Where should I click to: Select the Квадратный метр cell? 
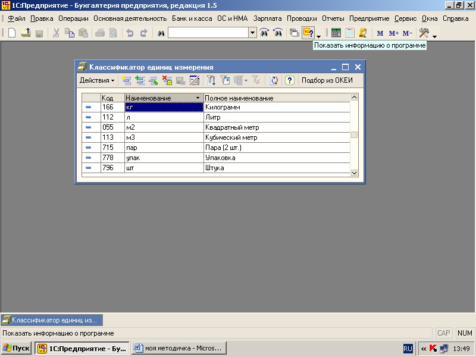[277, 127]
